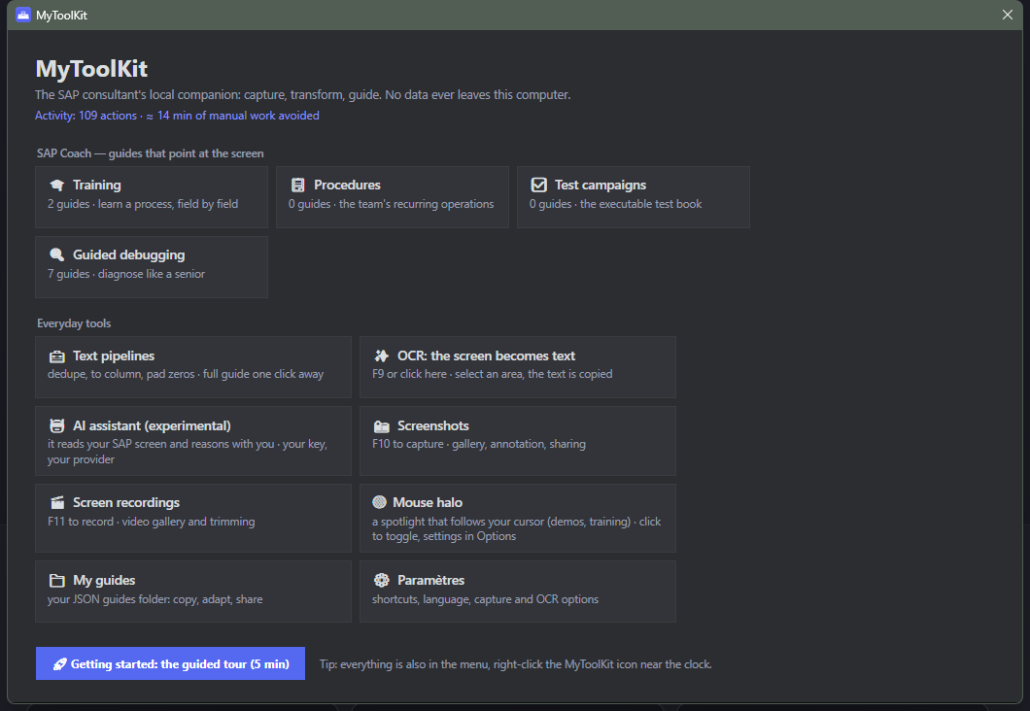Click 'F10 to capture · gallery, annotation, sharing'
The height and width of the screenshot is (711, 1030).
pyautogui.click(x=479, y=445)
